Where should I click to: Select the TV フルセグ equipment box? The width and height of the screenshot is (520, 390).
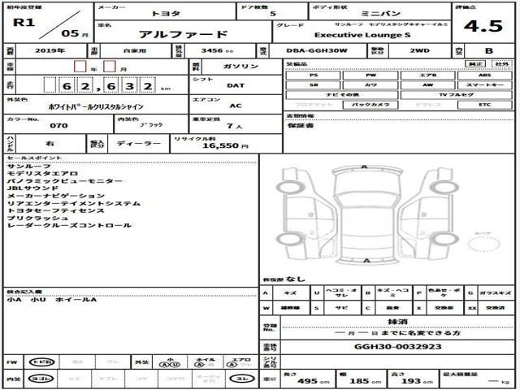tap(457, 95)
